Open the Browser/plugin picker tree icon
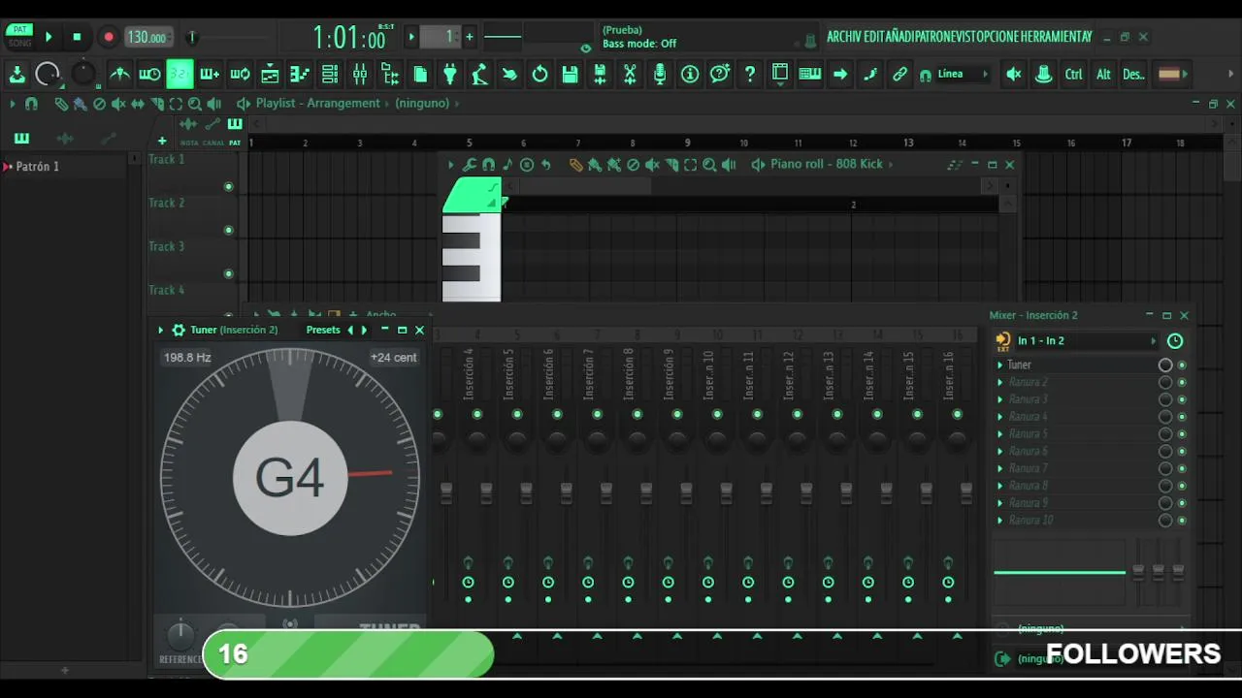1242x698 pixels. pyautogui.click(x=390, y=74)
